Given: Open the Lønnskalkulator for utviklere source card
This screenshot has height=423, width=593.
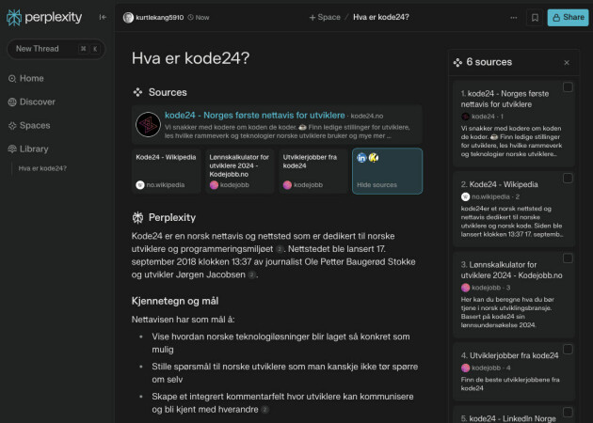Looking at the screenshot, I should pos(239,171).
